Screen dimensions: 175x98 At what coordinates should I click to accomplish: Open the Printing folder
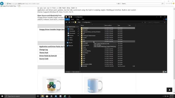click(x=84, y=49)
